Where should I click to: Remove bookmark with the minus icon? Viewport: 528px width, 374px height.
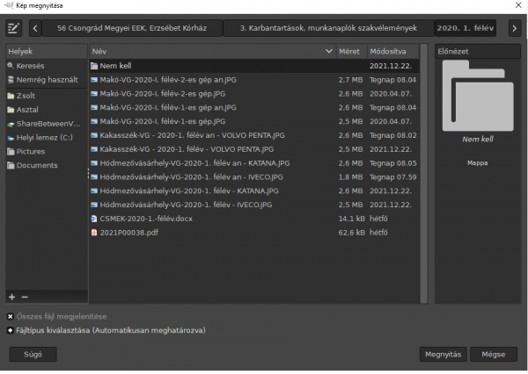pos(25,297)
